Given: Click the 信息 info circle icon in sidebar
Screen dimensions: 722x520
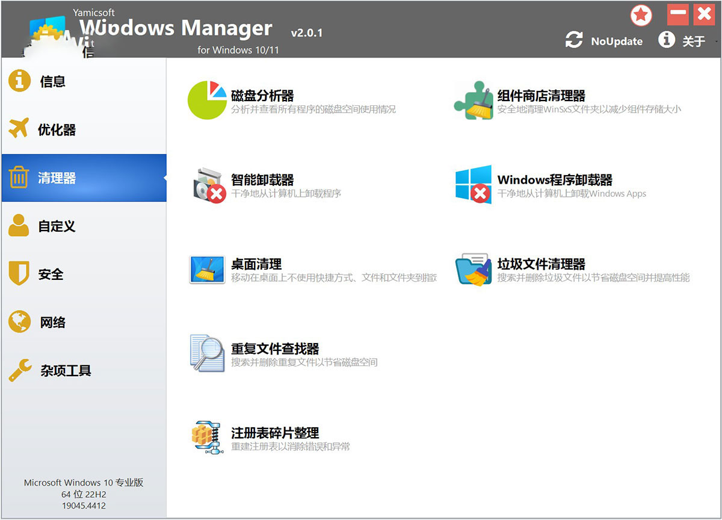Looking at the screenshot, I should click(x=19, y=81).
